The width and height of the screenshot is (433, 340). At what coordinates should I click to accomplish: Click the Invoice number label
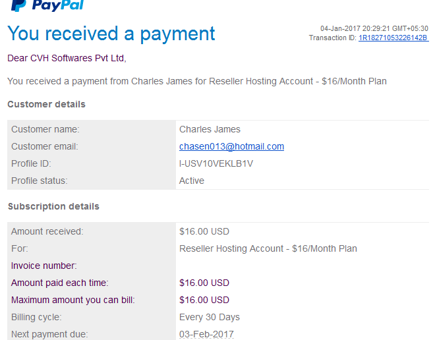[44, 266]
